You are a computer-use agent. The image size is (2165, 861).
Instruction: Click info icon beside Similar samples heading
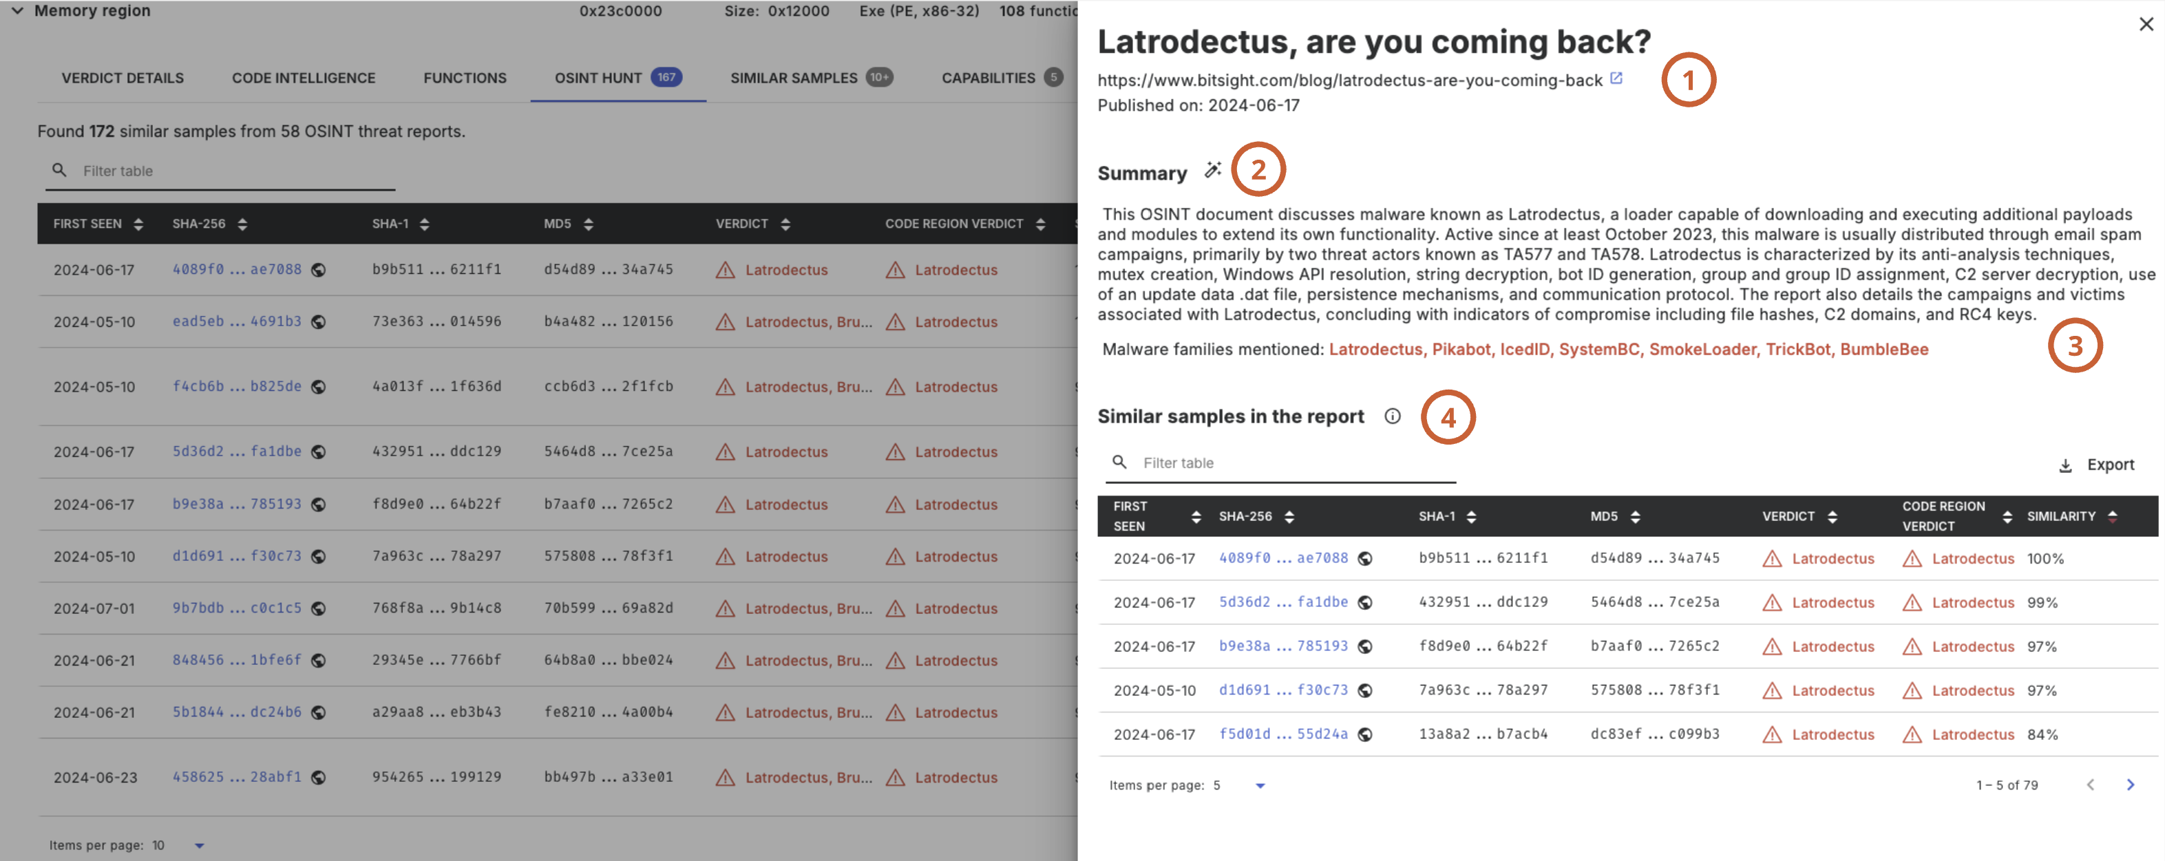1392,416
